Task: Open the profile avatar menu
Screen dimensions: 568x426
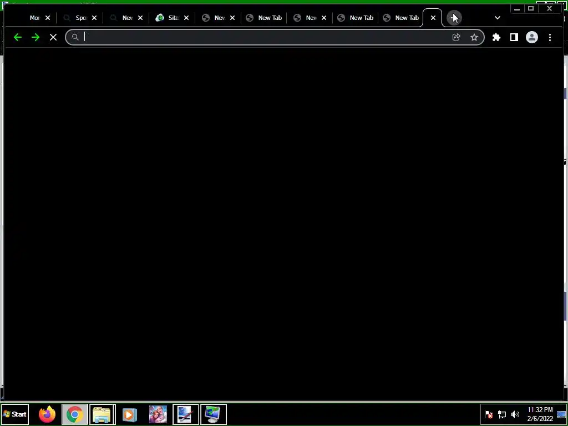Action: point(532,37)
